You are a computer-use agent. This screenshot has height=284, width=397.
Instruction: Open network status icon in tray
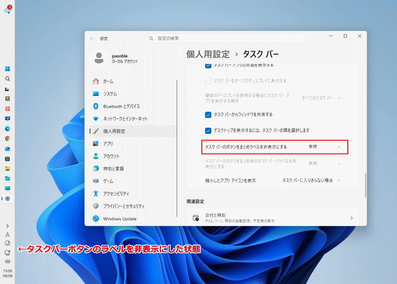[x=8, y=253]
